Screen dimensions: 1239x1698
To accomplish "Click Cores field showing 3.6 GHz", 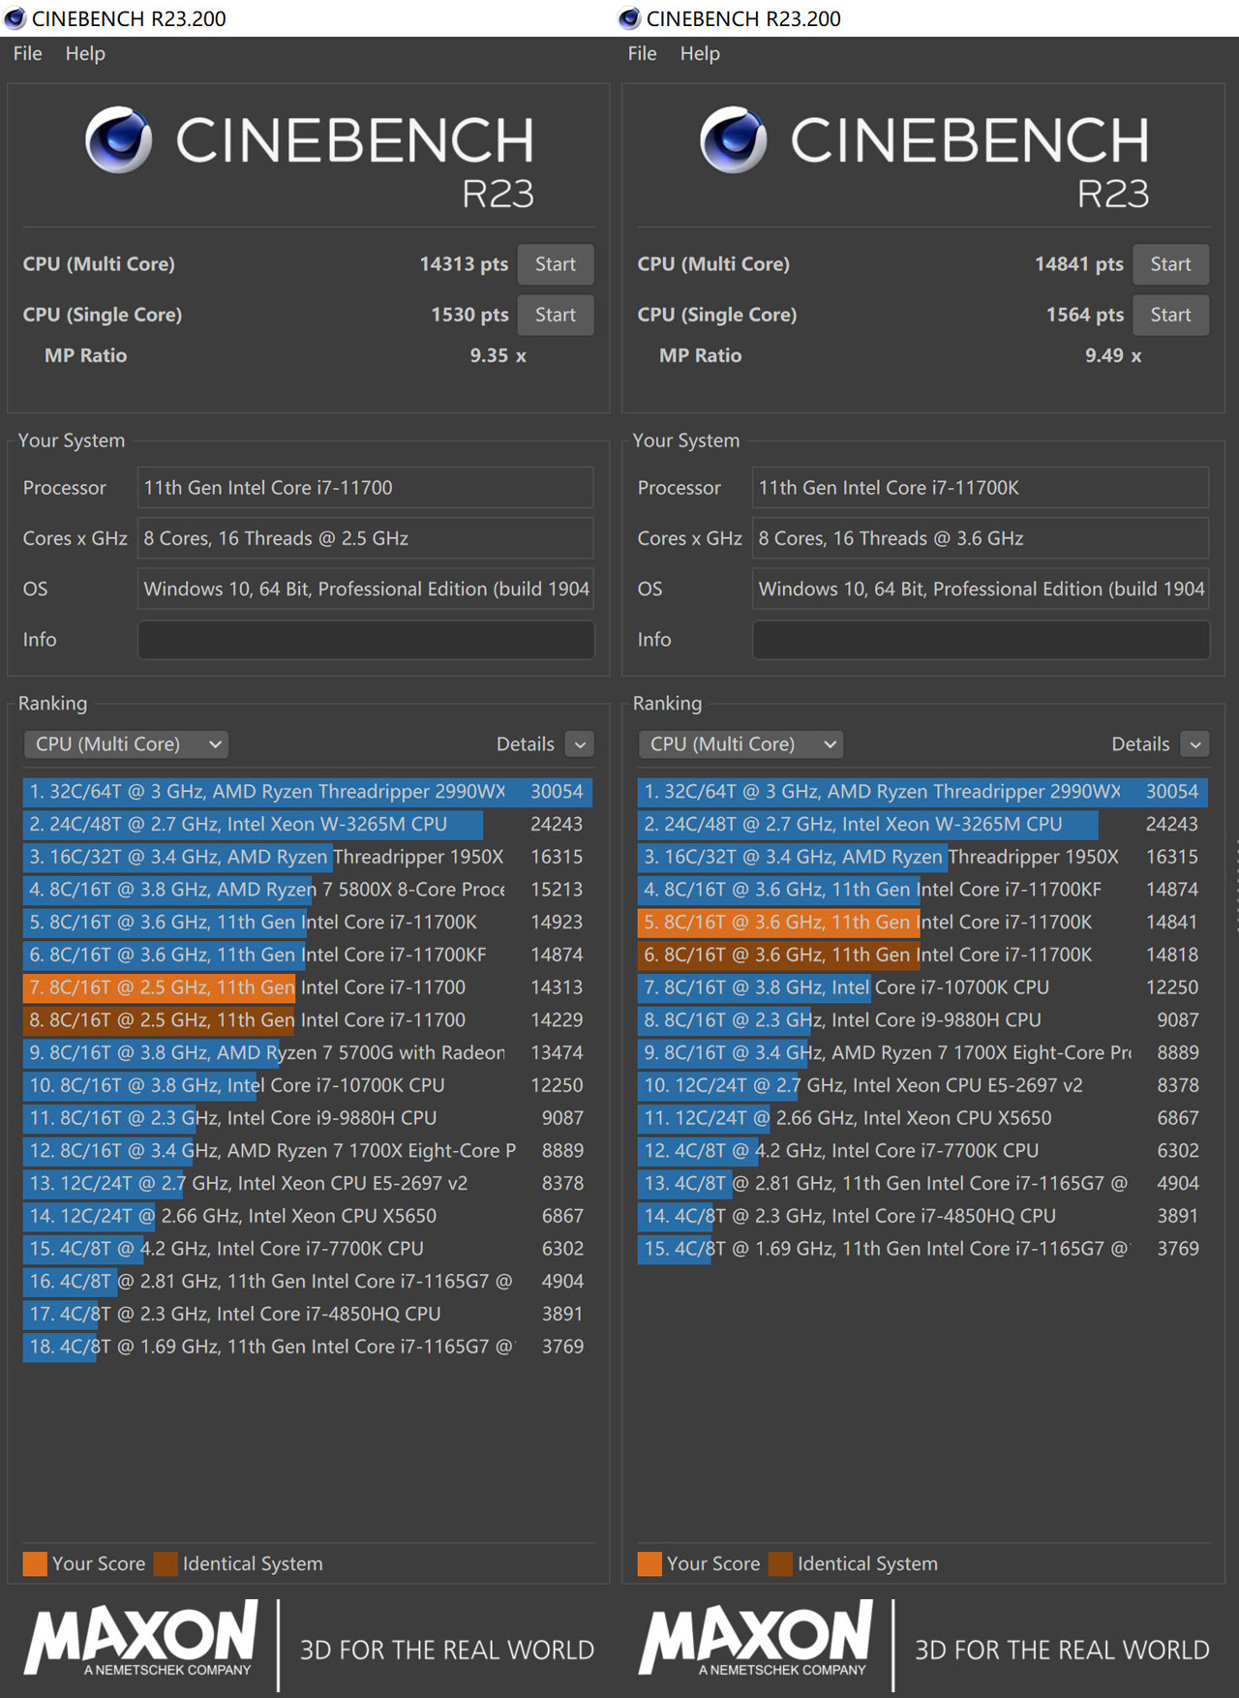I will point(982,538).
